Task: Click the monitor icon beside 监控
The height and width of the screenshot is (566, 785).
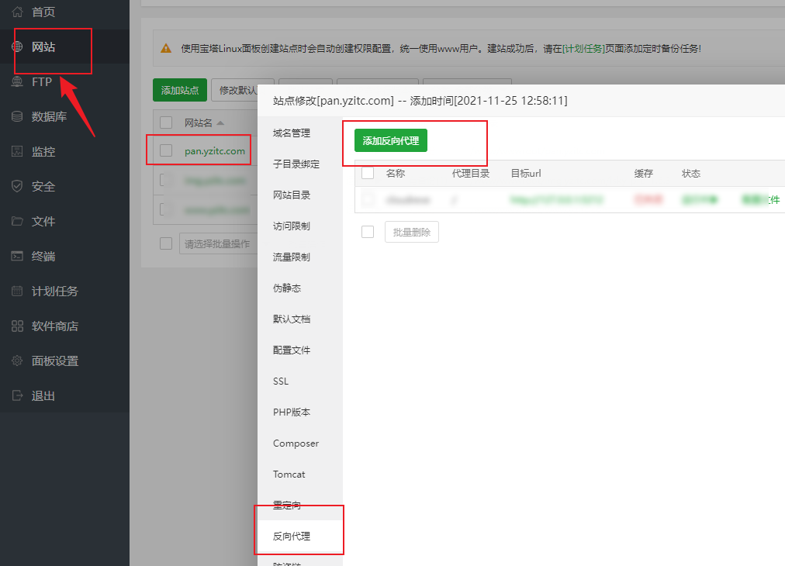Action: tap(17, 152)
